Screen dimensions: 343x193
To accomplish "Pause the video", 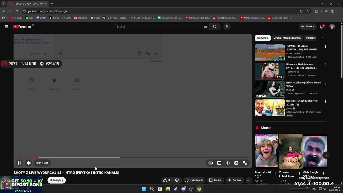I will (x=19, y=163).
